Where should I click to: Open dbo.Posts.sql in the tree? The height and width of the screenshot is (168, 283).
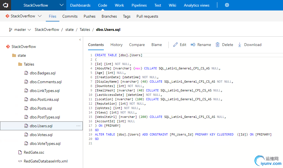41,108
